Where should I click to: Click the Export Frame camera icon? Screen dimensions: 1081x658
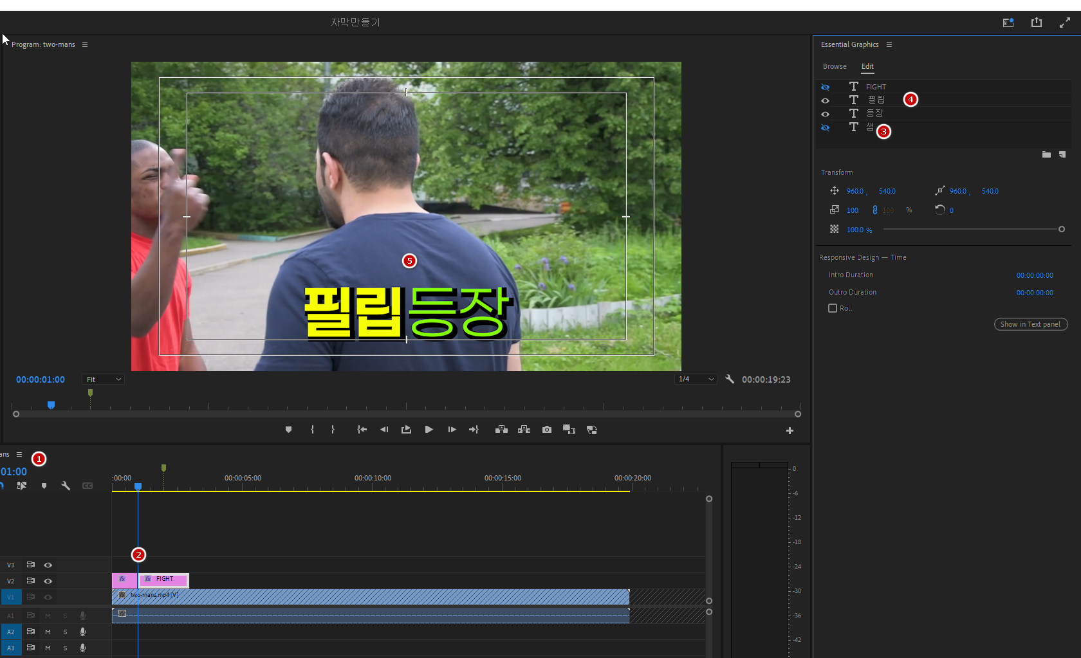click(x=547, y=430)
